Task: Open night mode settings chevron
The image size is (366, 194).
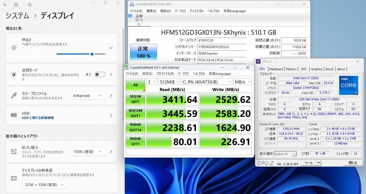Action: tap(111, 75)
